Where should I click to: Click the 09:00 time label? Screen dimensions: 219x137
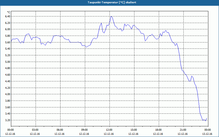pos(85,130)
